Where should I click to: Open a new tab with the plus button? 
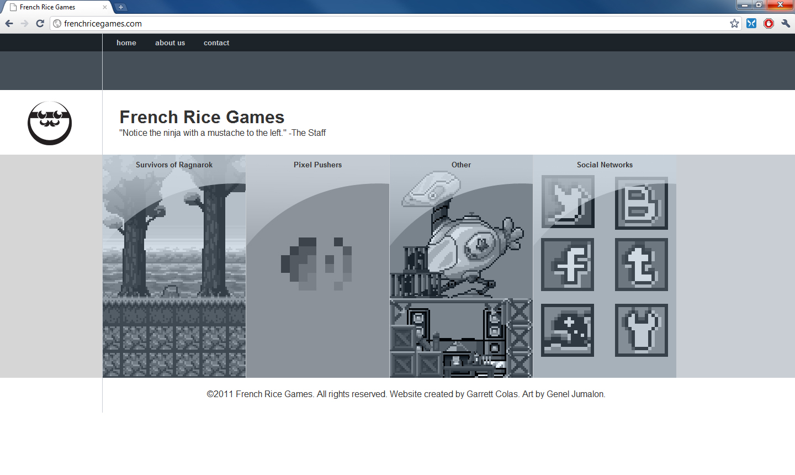[121, 7]
